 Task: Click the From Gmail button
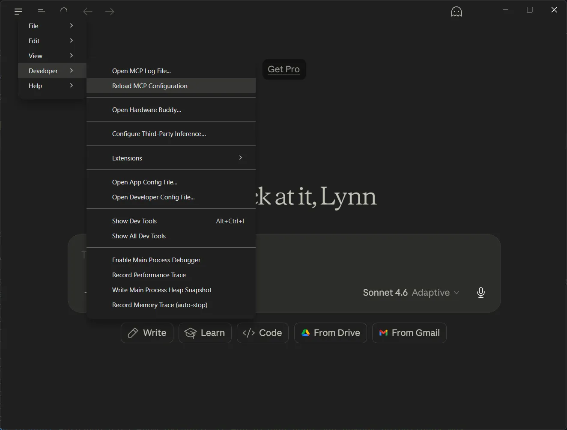click(409, 333)
